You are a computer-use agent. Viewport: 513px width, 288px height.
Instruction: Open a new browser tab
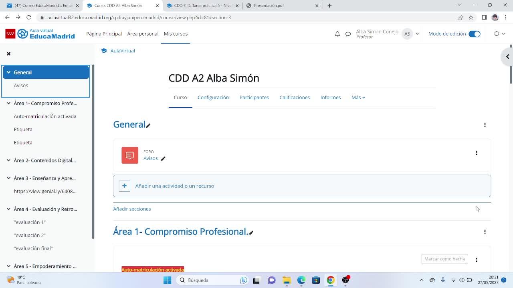coord(329,6)
